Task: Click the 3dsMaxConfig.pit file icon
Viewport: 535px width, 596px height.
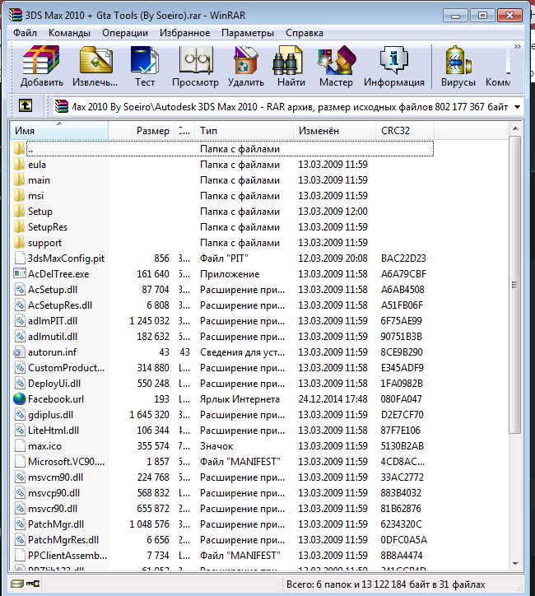Action: point(20,258)
